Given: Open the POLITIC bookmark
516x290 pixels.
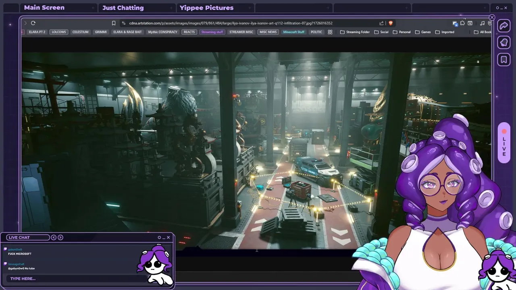Looking at the screenshot, I should click(x=316, y=32).
